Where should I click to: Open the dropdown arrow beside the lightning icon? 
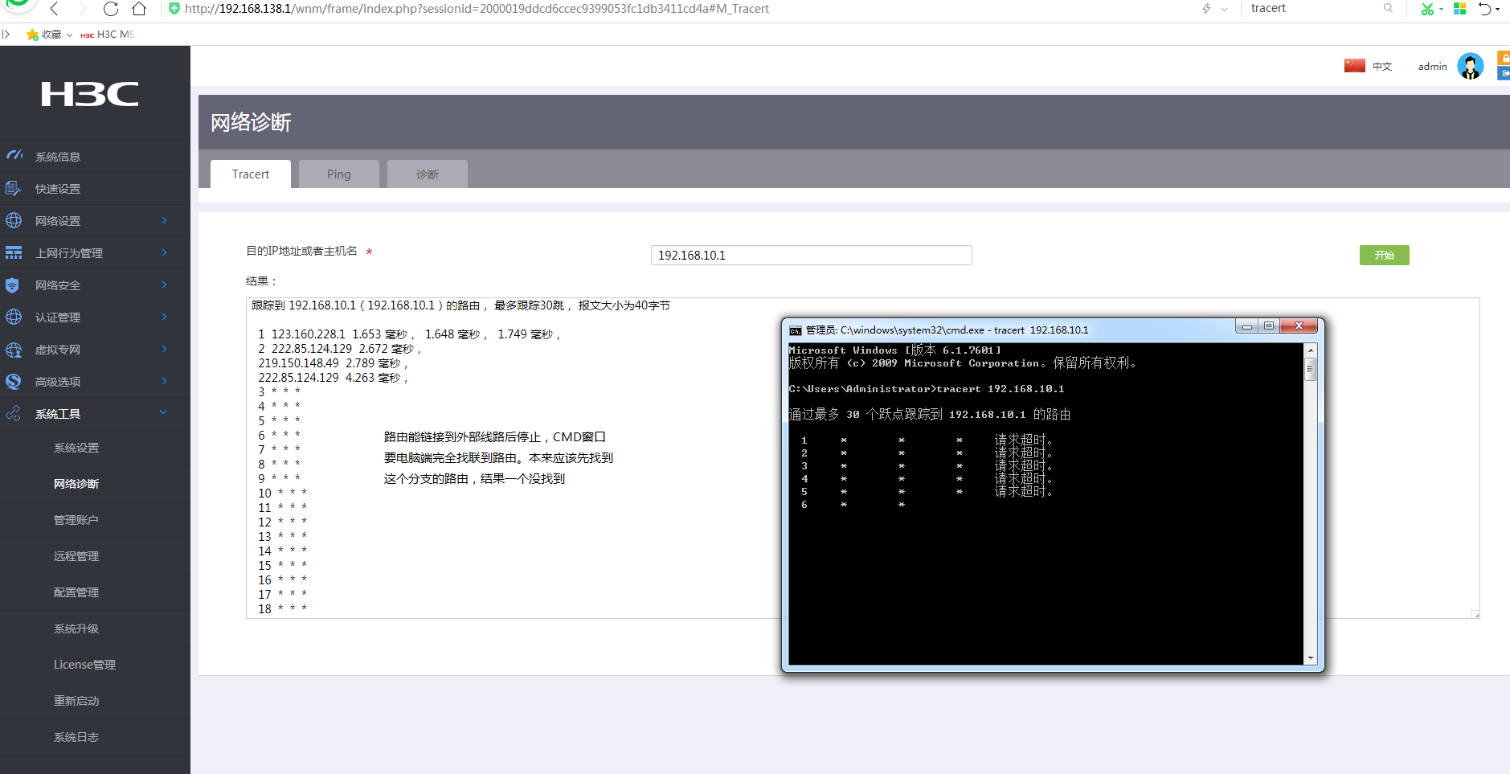[1224, 10]
